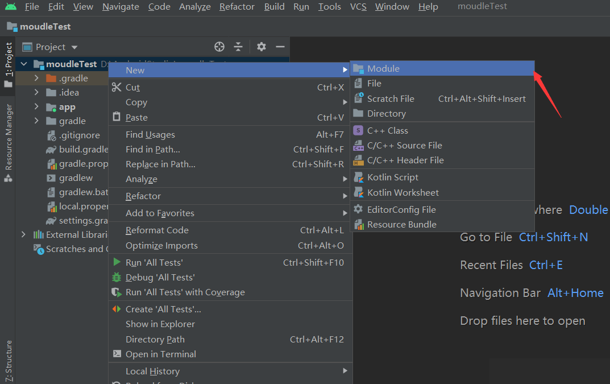Click the C/C++ Source File icon
The height and width of the screenshot is (384, 610).
click(358, 145)
